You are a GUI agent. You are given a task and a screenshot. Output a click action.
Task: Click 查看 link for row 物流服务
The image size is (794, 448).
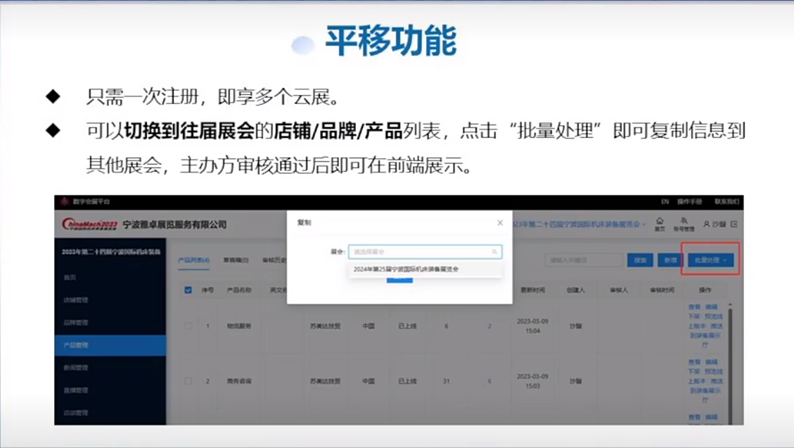point(694,307)
